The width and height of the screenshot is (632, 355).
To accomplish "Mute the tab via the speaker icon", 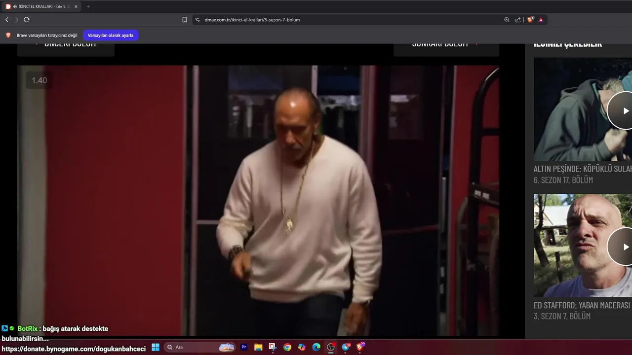I will point(14,6).
